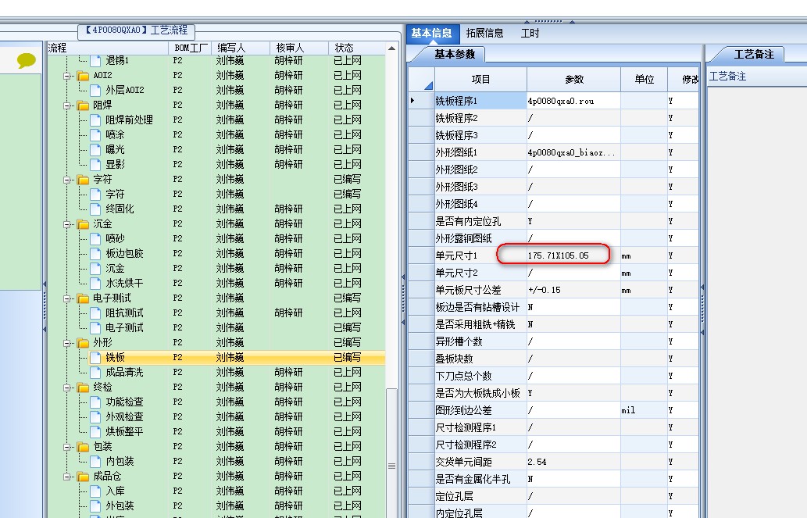Viewport: 807px width, 518px height.
Task: Click the 图形到边公差 unit cell mil
Action: 644,410
